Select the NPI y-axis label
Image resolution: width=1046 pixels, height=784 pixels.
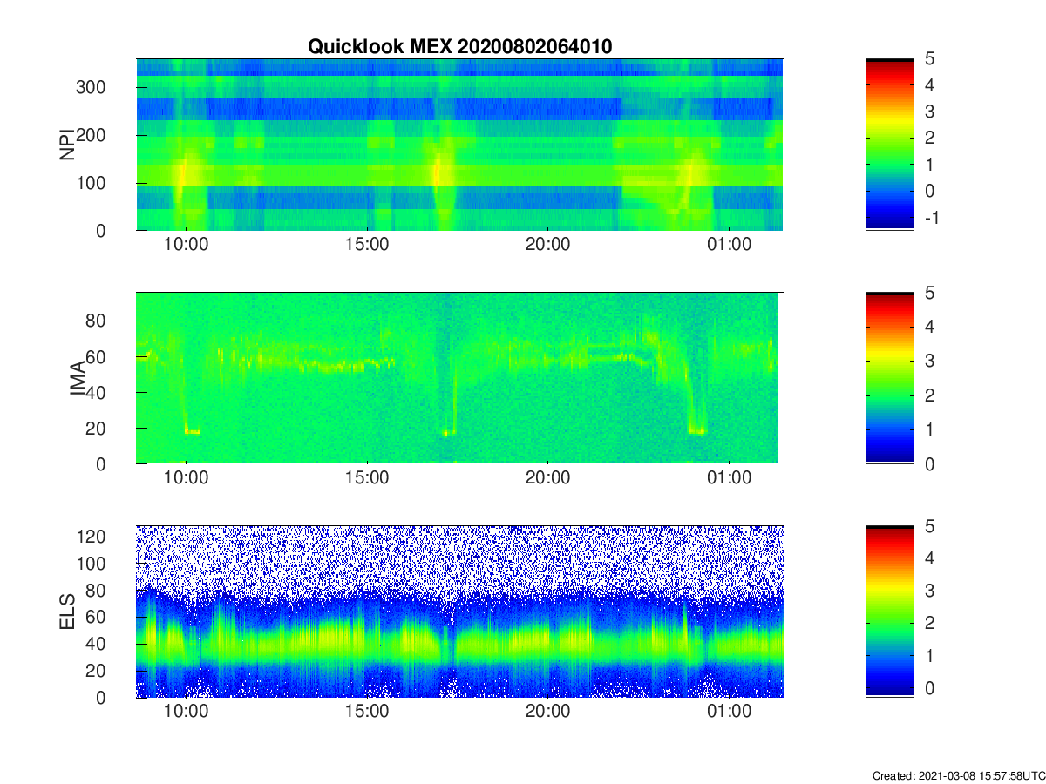pos(67,145)
